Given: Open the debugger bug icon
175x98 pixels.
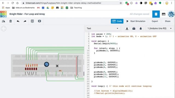Looking at the screenshot, I should pos(141,29).
